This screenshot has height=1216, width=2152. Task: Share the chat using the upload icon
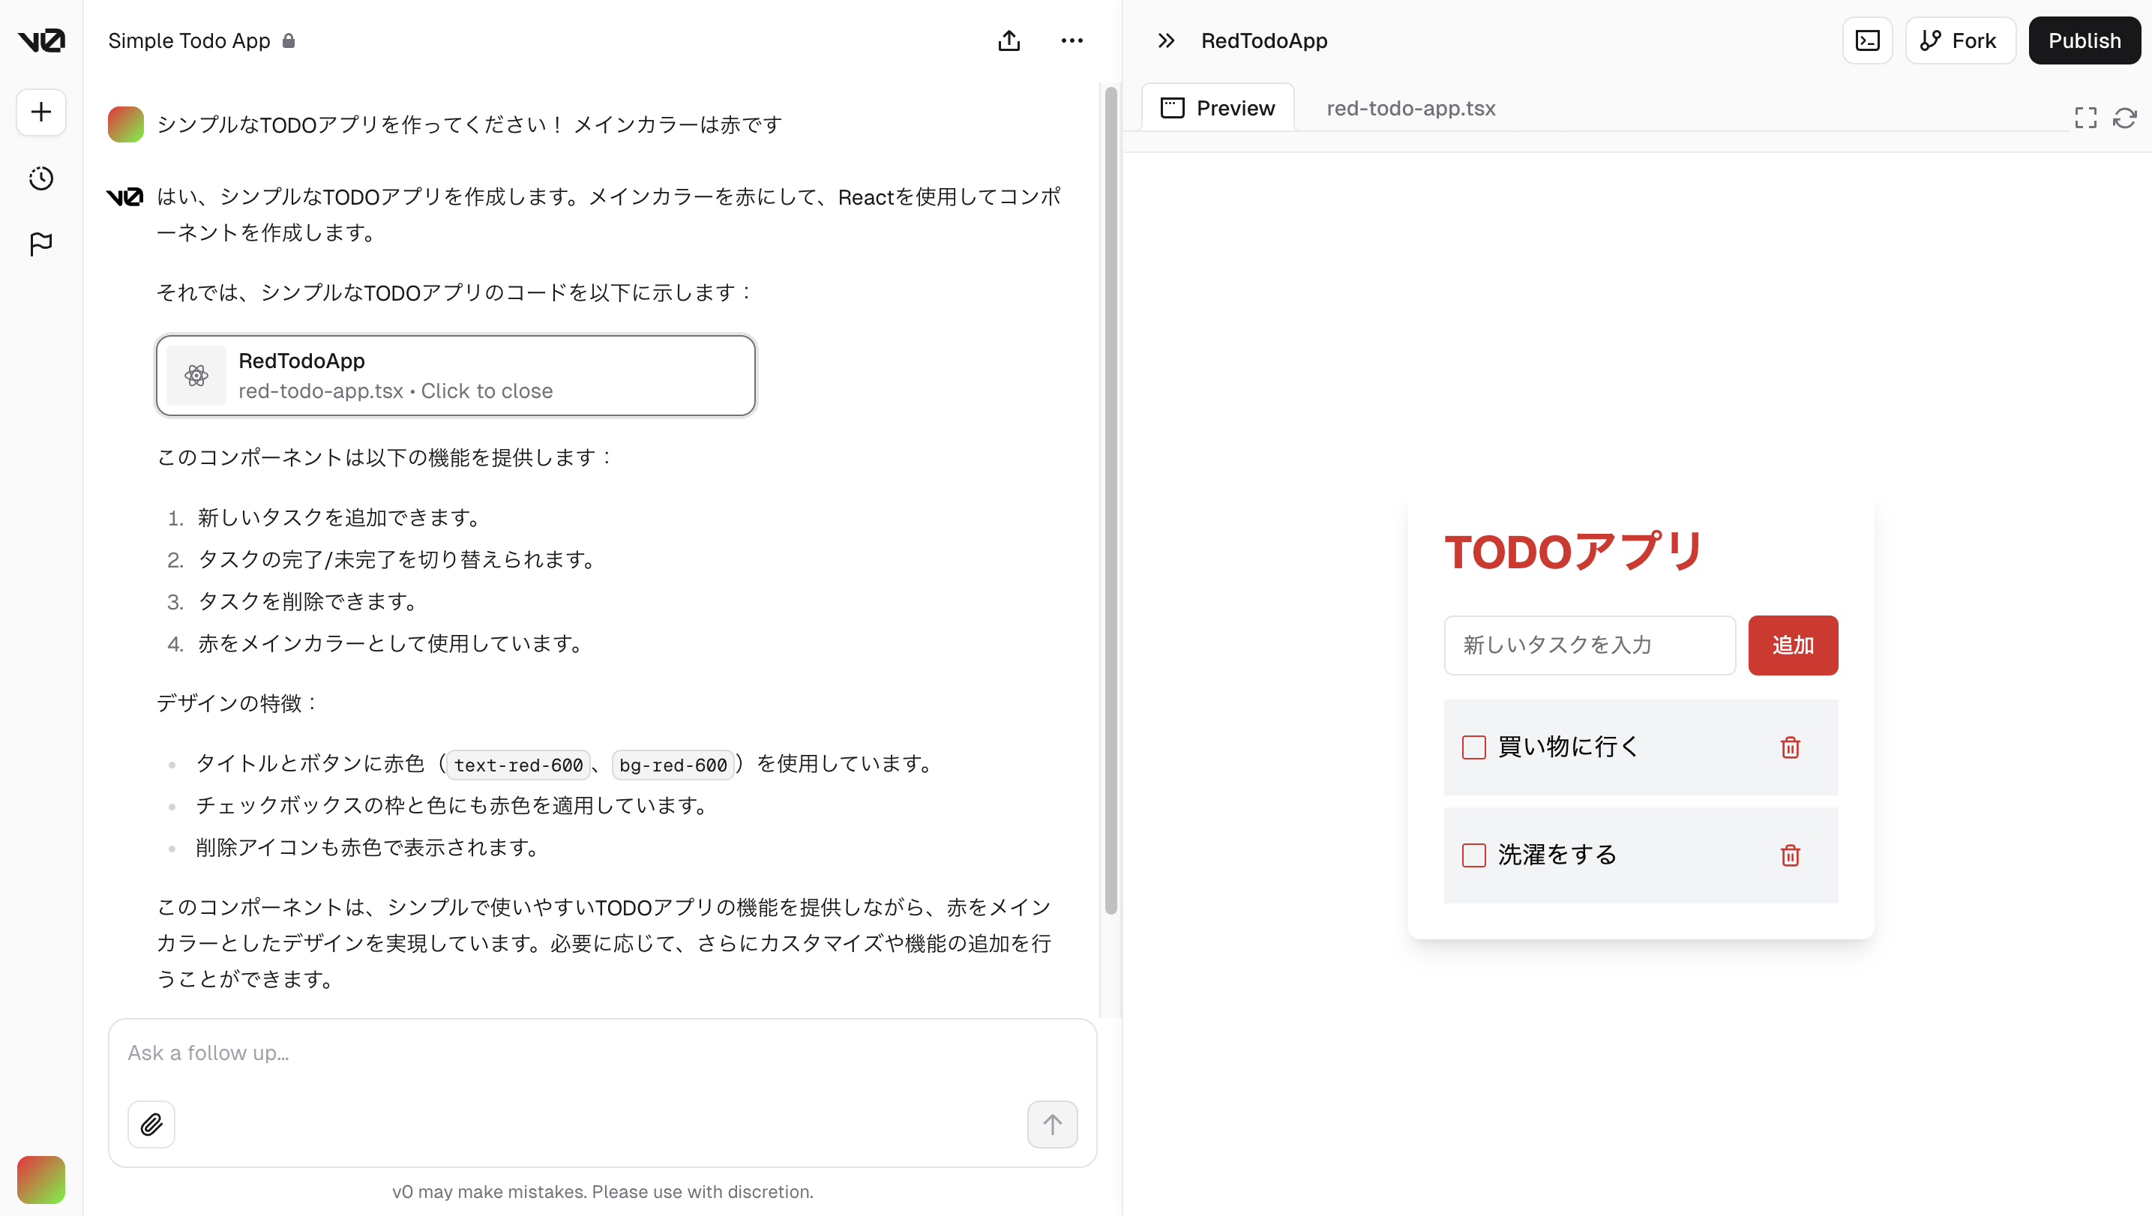coord(1009,40)
